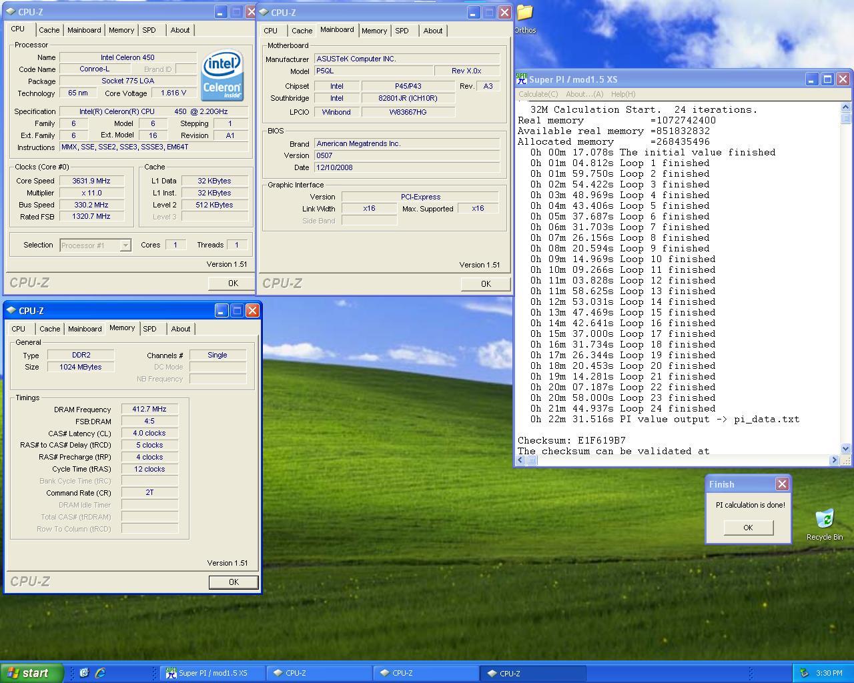
Task: Click Super PI vertical scrollbar down arrow
Action: coord(846,449)
